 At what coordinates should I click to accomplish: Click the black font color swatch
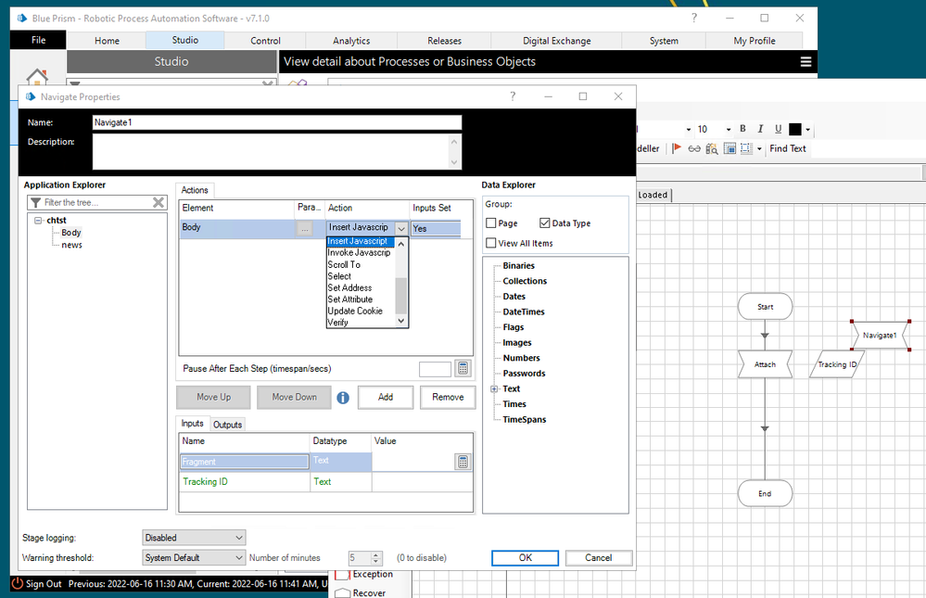click(x=795, y=130)
